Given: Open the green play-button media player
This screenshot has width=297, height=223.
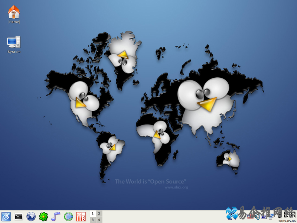Looking at the screenshot, I should point(68,216).
